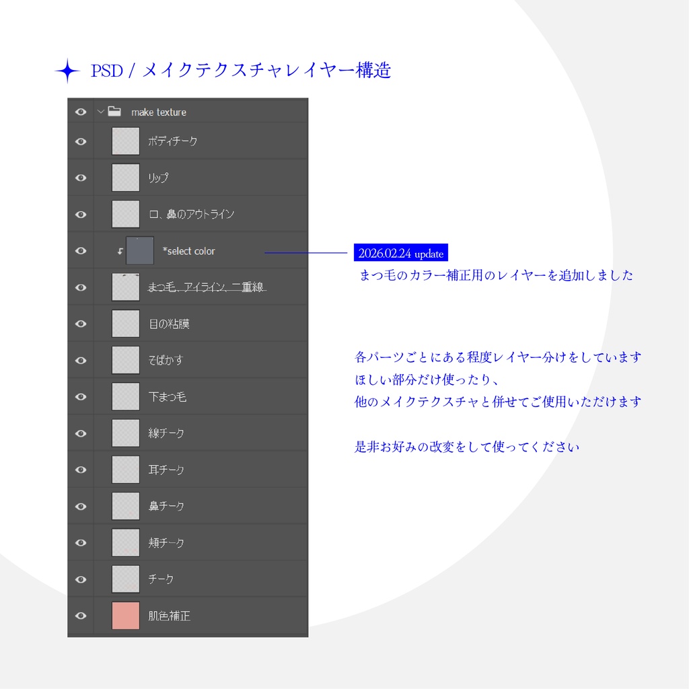Image resolution: width=689 pixels, height=689 pixels.
Task: Select the リップ layer thumbnail
Action: (126, 178)
